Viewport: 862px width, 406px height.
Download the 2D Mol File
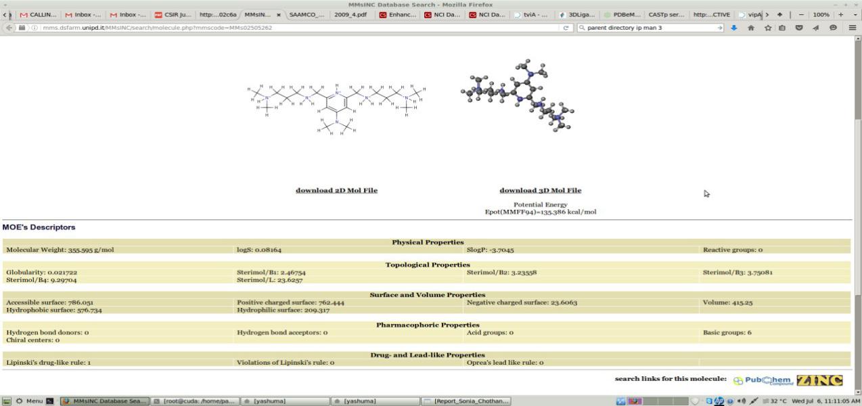(336, 190)
